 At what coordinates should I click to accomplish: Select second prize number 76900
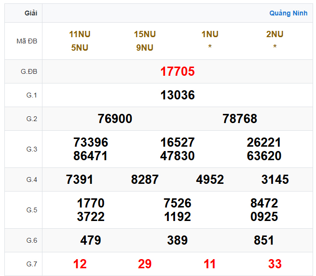coord(115,119)
